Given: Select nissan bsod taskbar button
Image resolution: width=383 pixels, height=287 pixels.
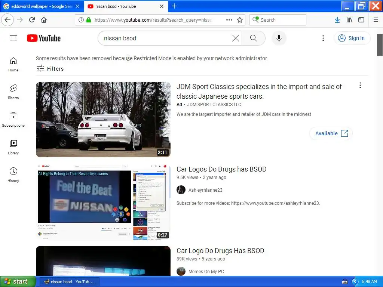Looking at the screenshot, I should (x=69, y=282).
